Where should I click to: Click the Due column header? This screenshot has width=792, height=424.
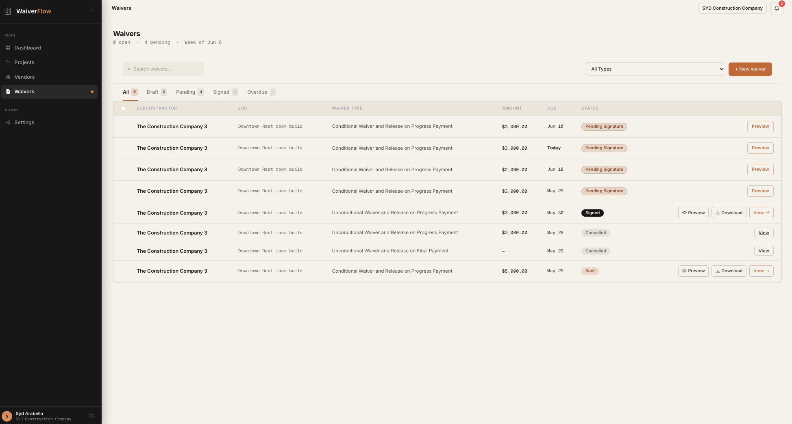552,108
